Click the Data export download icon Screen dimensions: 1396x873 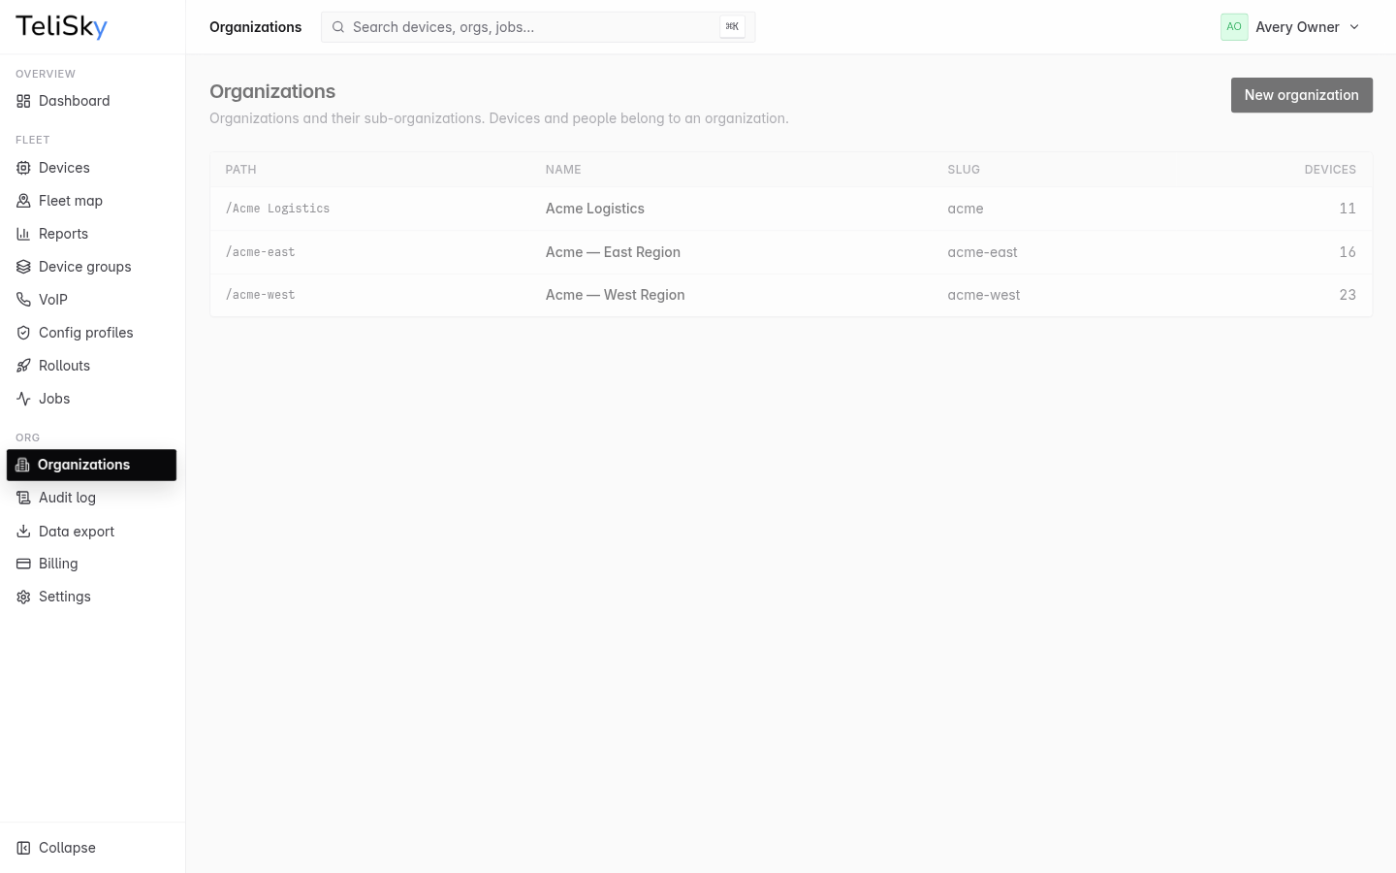(23, 531)
